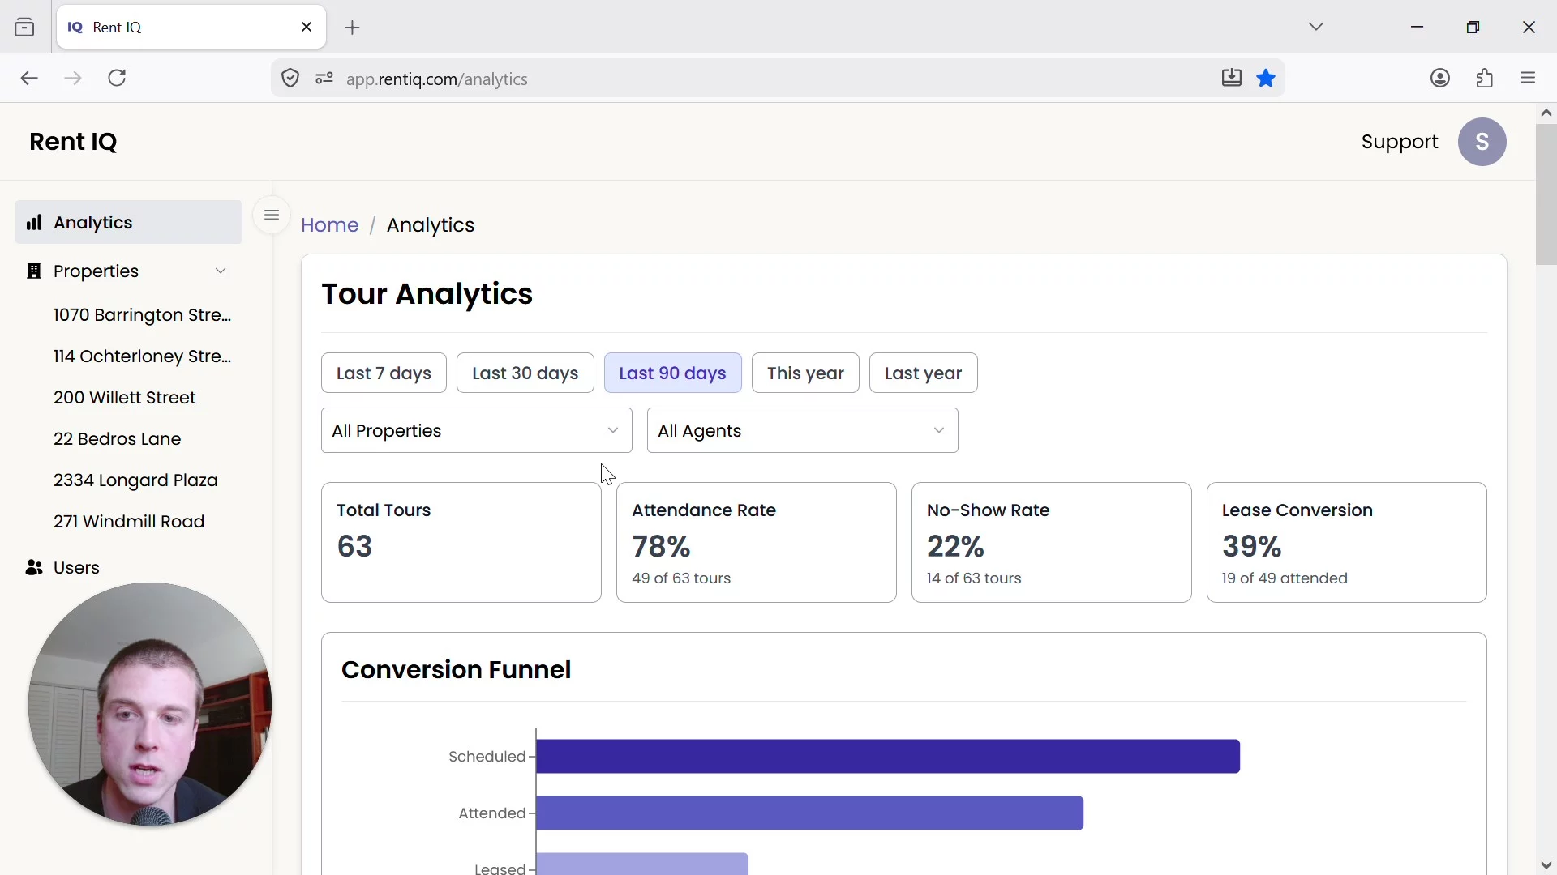Click the recent tabs view icon
Image resolution: width=1557 pixels, height=875 pixels.
click(x=25, y=28)
